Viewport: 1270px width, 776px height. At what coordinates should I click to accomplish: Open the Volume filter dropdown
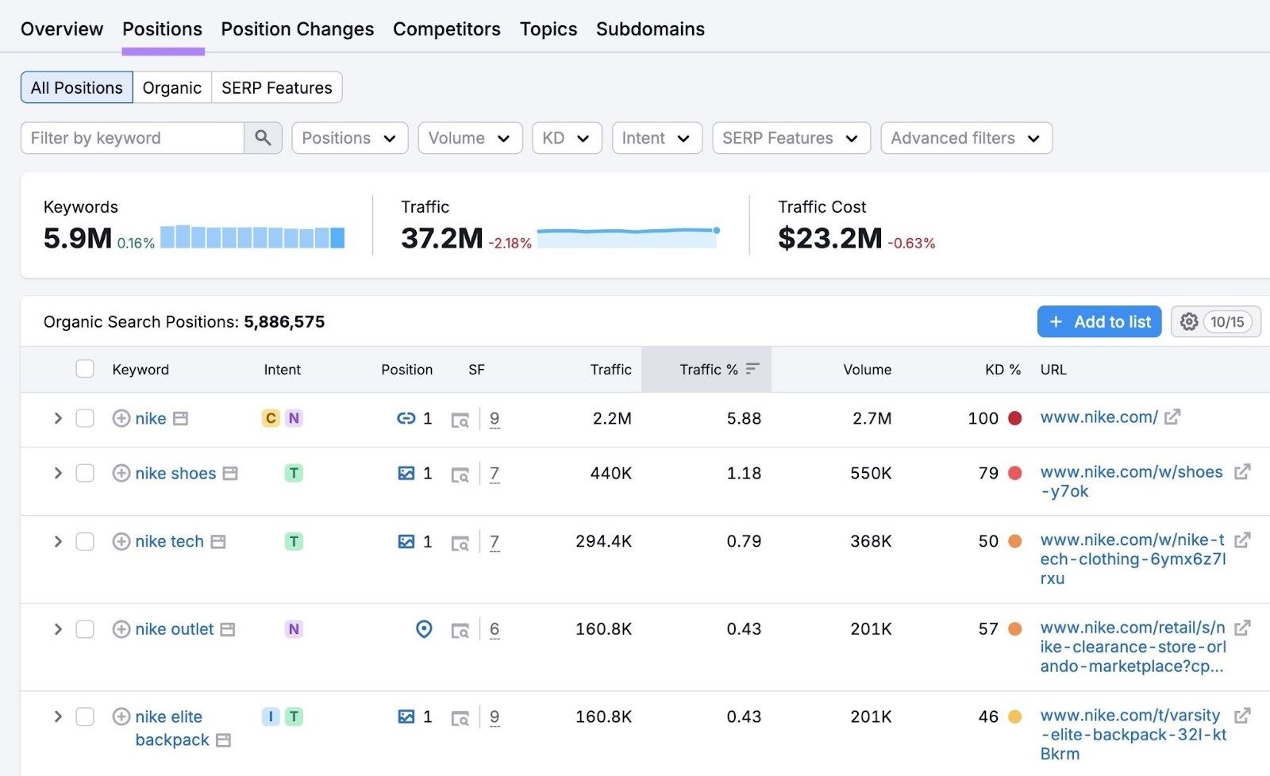pyautogui.click(x=470, y=137)
